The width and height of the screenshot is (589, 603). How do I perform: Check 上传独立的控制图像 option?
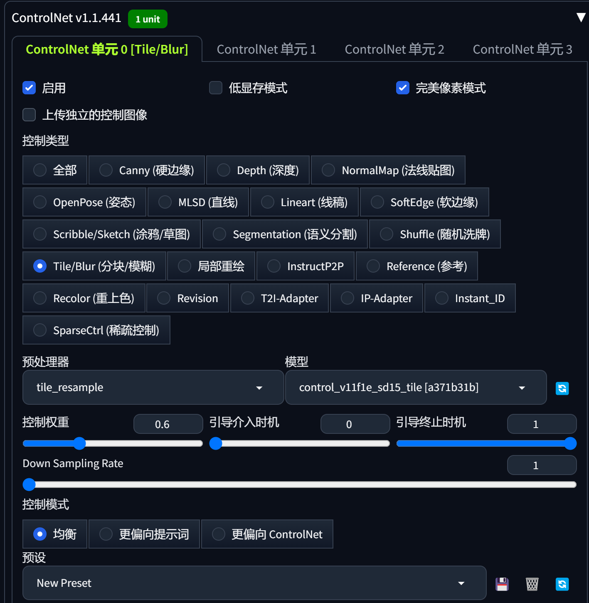pyautogui.click(x=29, y=115)
